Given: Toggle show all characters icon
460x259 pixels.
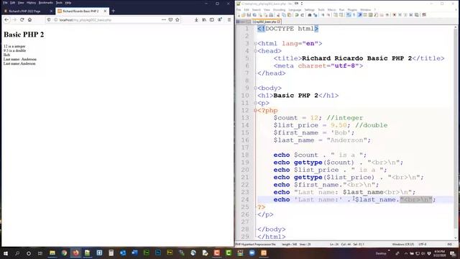Looking at the screenshot, I should (x=354, y=14).
